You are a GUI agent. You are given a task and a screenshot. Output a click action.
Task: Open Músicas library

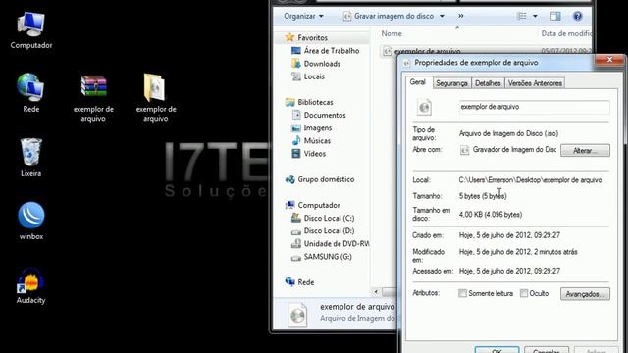311,141
